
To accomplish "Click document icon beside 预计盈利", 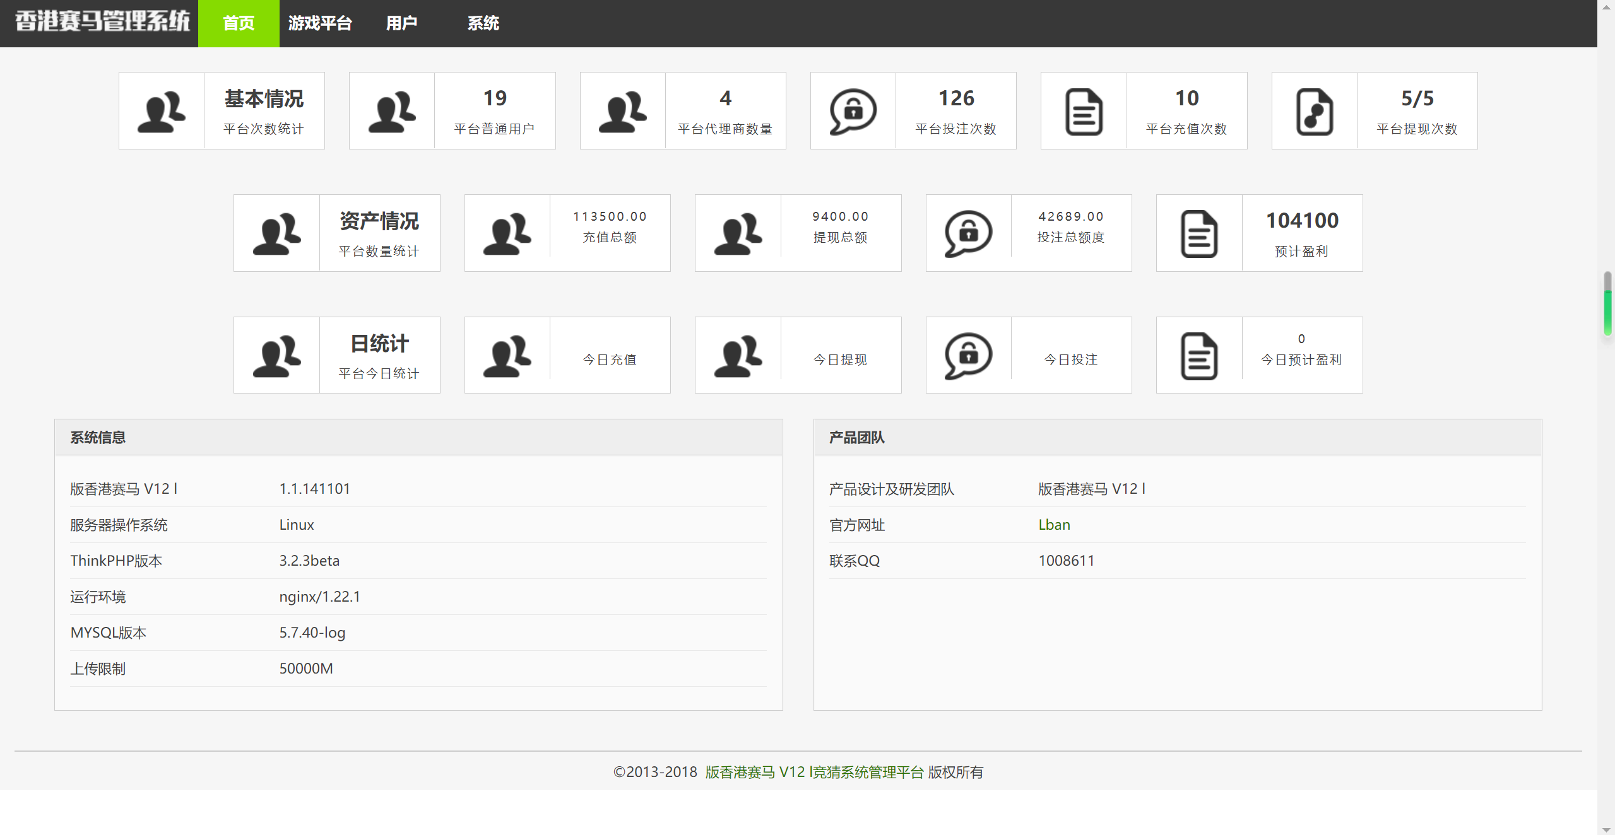I will [x=1198, y=233].
